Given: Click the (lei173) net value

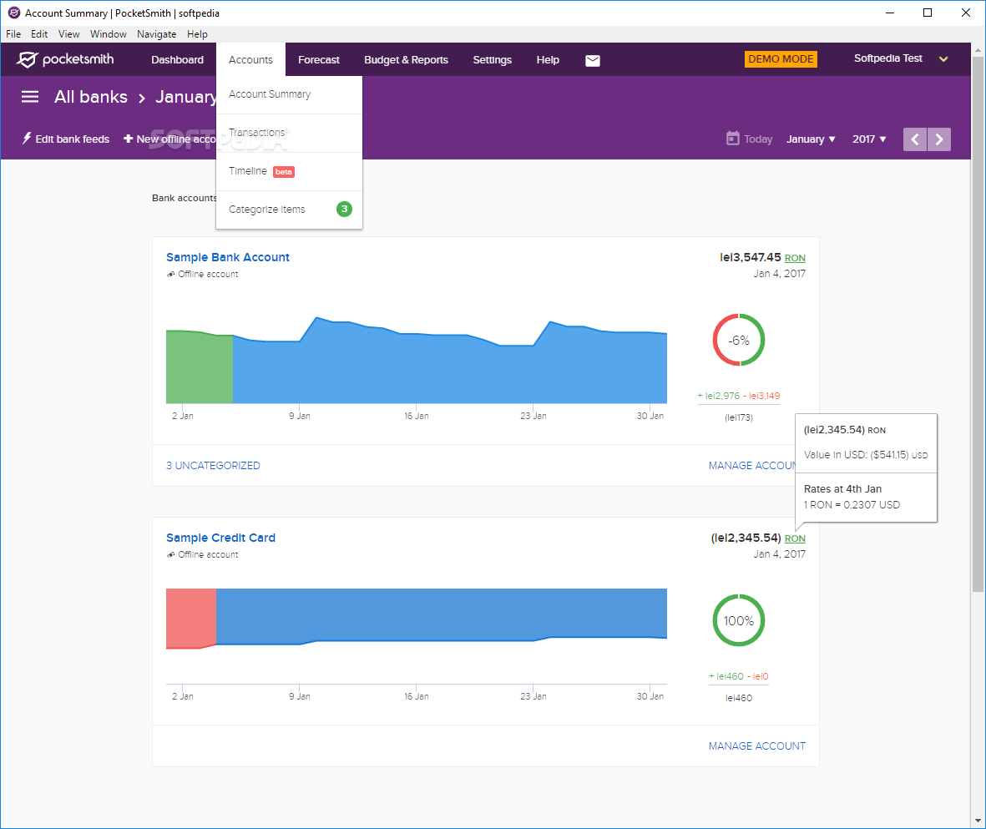Looking at the screenshot, I should 738,417.
